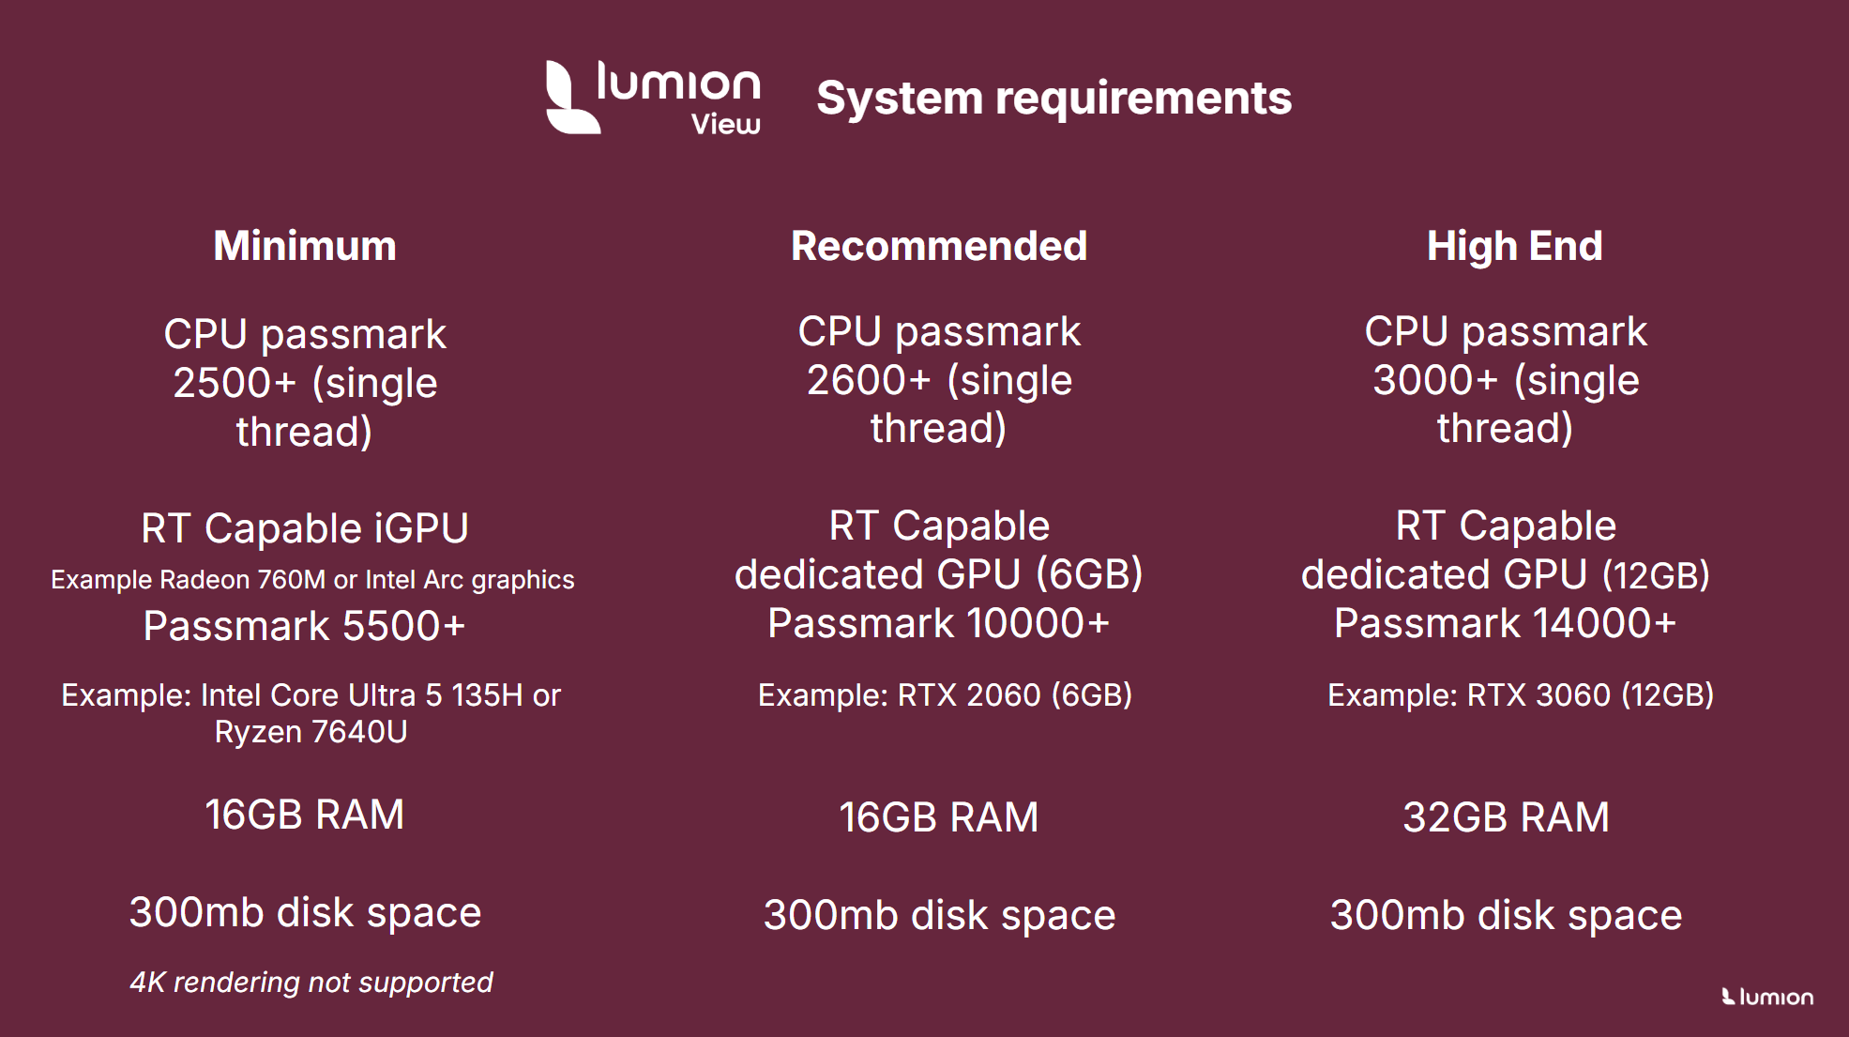
Task: Select the CPU passmark 2600+ text
Action: [x=939, y=380]
